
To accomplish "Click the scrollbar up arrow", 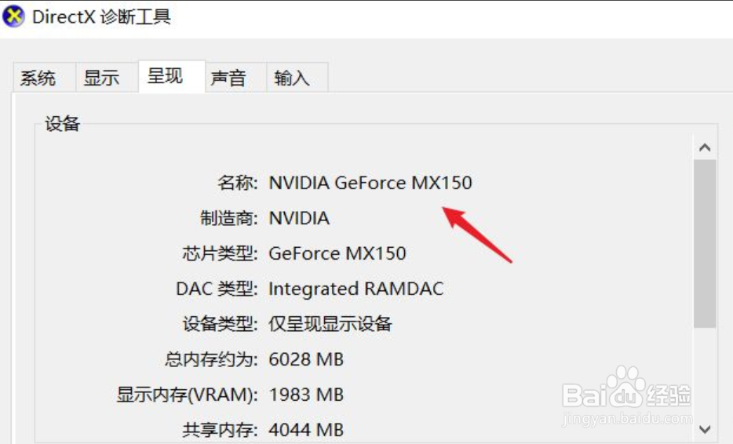I will [705, 147].
